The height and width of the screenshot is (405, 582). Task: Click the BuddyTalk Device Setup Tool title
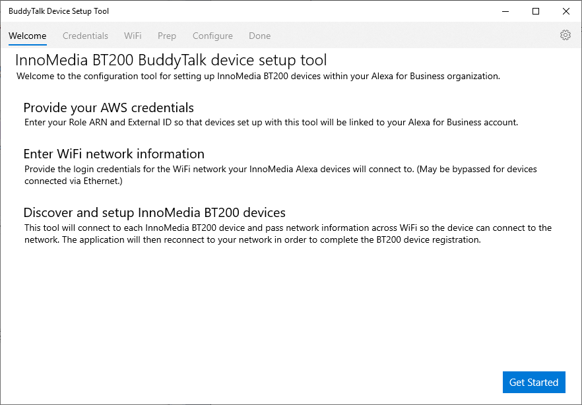(x=59, y=11)
